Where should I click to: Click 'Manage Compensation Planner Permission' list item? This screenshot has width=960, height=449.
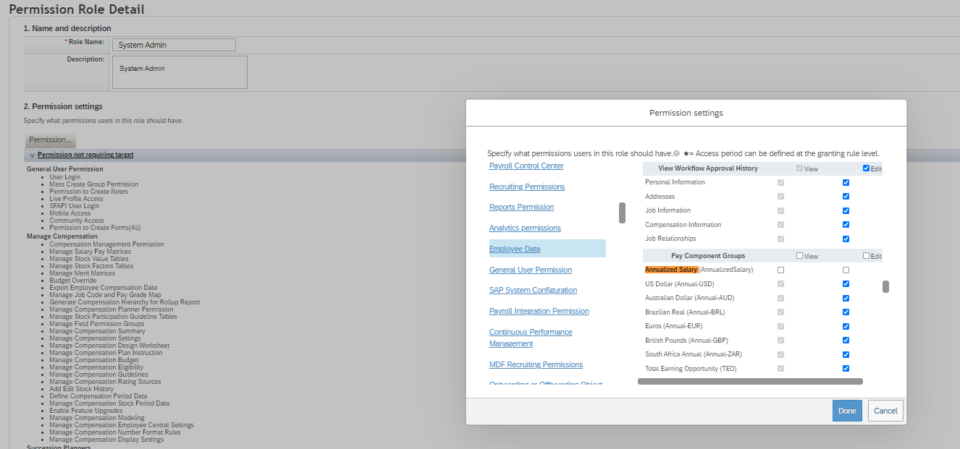111,309
